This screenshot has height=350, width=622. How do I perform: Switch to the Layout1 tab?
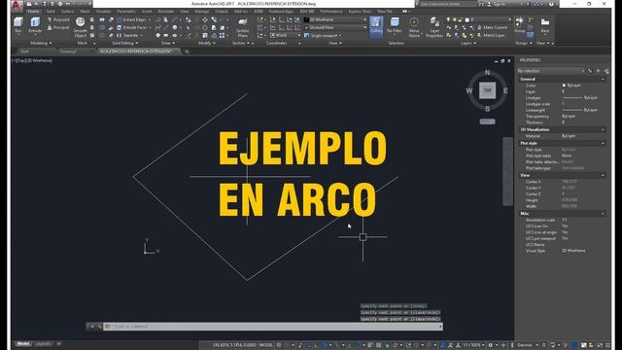pyautogui.click(x=43, y=343)
